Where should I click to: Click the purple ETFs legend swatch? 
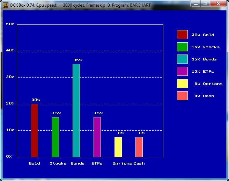(x=182, y=71)
